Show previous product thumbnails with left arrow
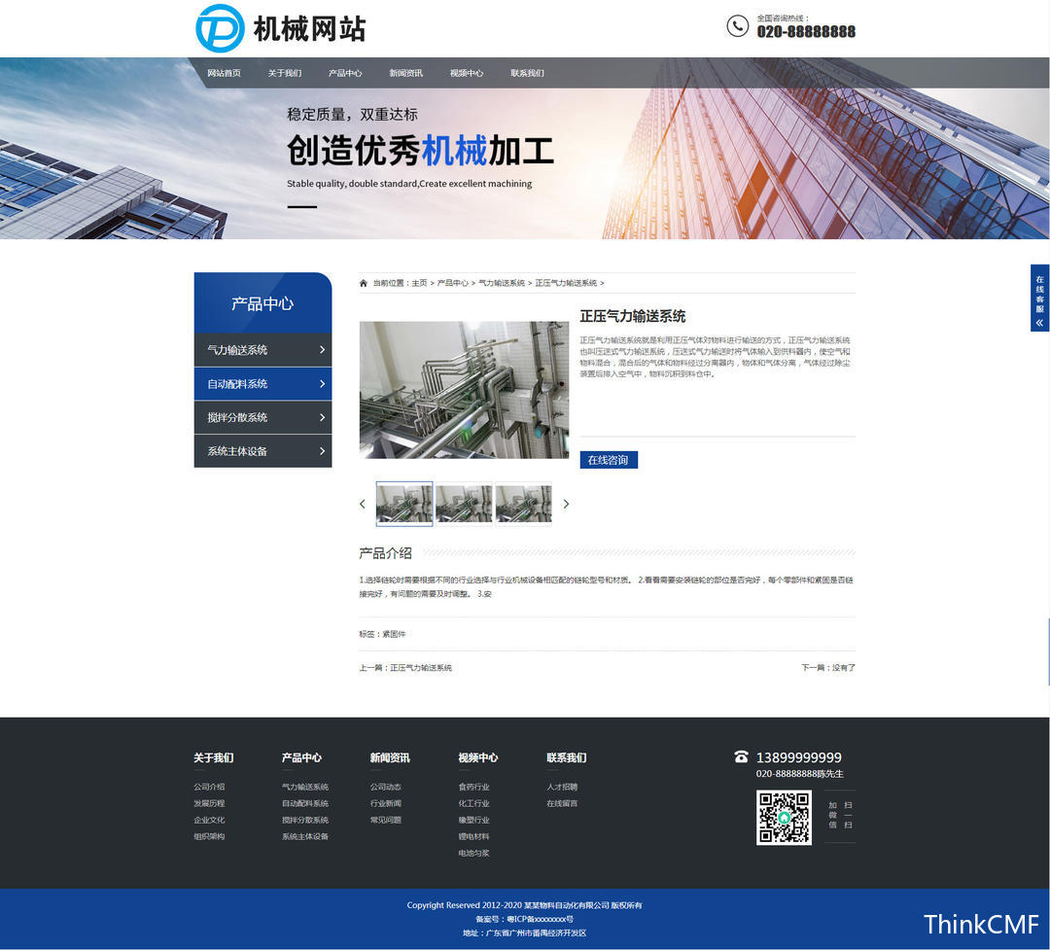The height and width of the screenshot is (950, 1050). tap(363, 504)
